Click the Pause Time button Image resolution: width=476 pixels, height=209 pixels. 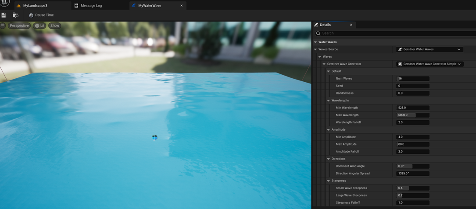41,15
